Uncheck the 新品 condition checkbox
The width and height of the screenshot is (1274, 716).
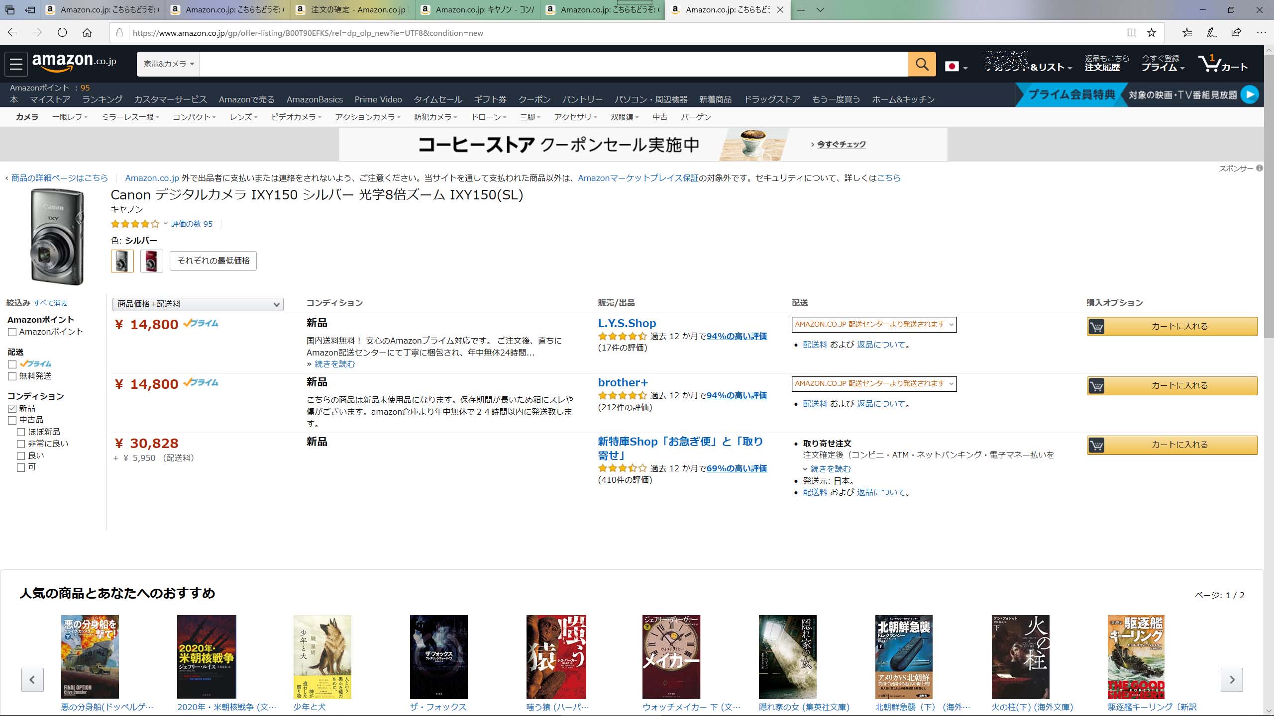[x=12, y=409]
